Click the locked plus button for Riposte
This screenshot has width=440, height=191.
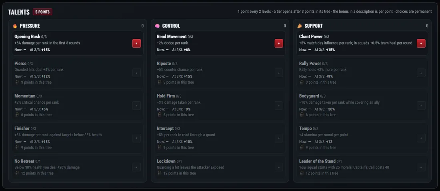click(279, 73)
